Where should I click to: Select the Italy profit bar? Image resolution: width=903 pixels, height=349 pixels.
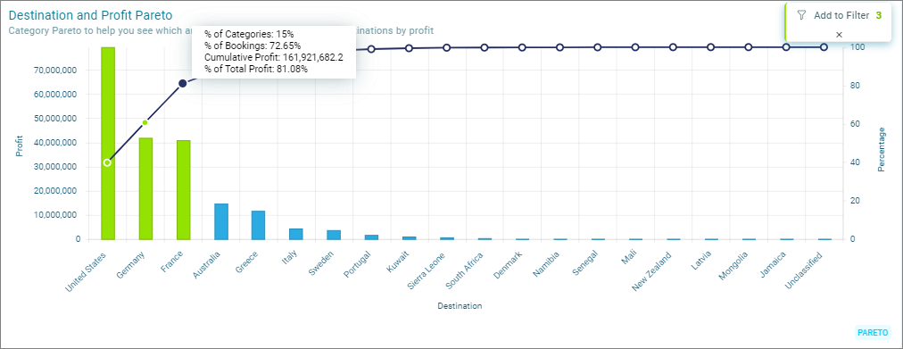pos(296,234)
